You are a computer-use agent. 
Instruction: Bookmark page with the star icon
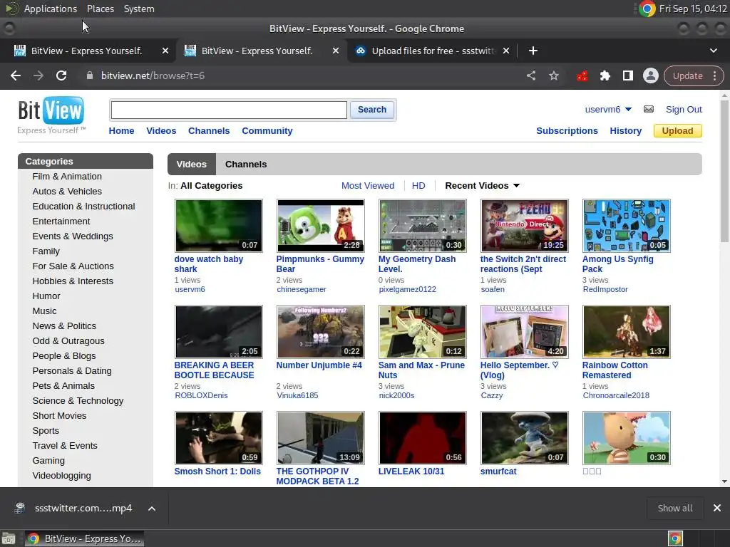(x=553, y=75)
